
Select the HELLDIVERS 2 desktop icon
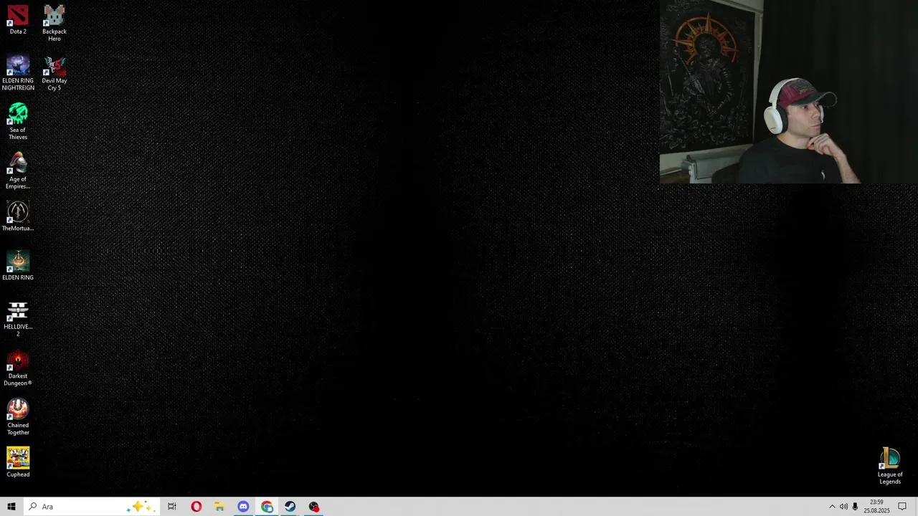click(18, 319)
